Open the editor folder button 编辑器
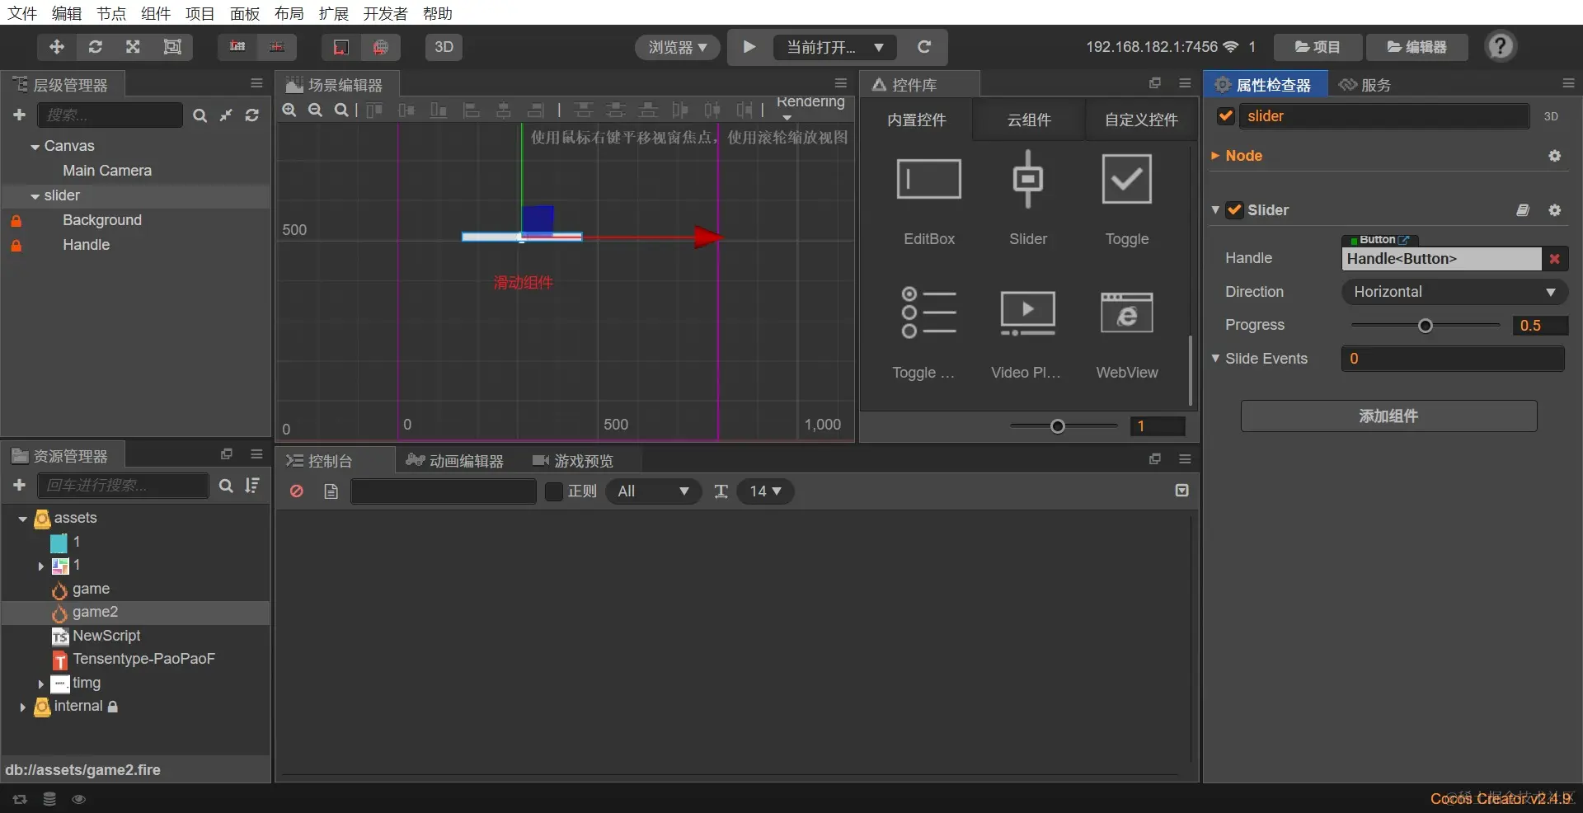 pos(1417,47)
